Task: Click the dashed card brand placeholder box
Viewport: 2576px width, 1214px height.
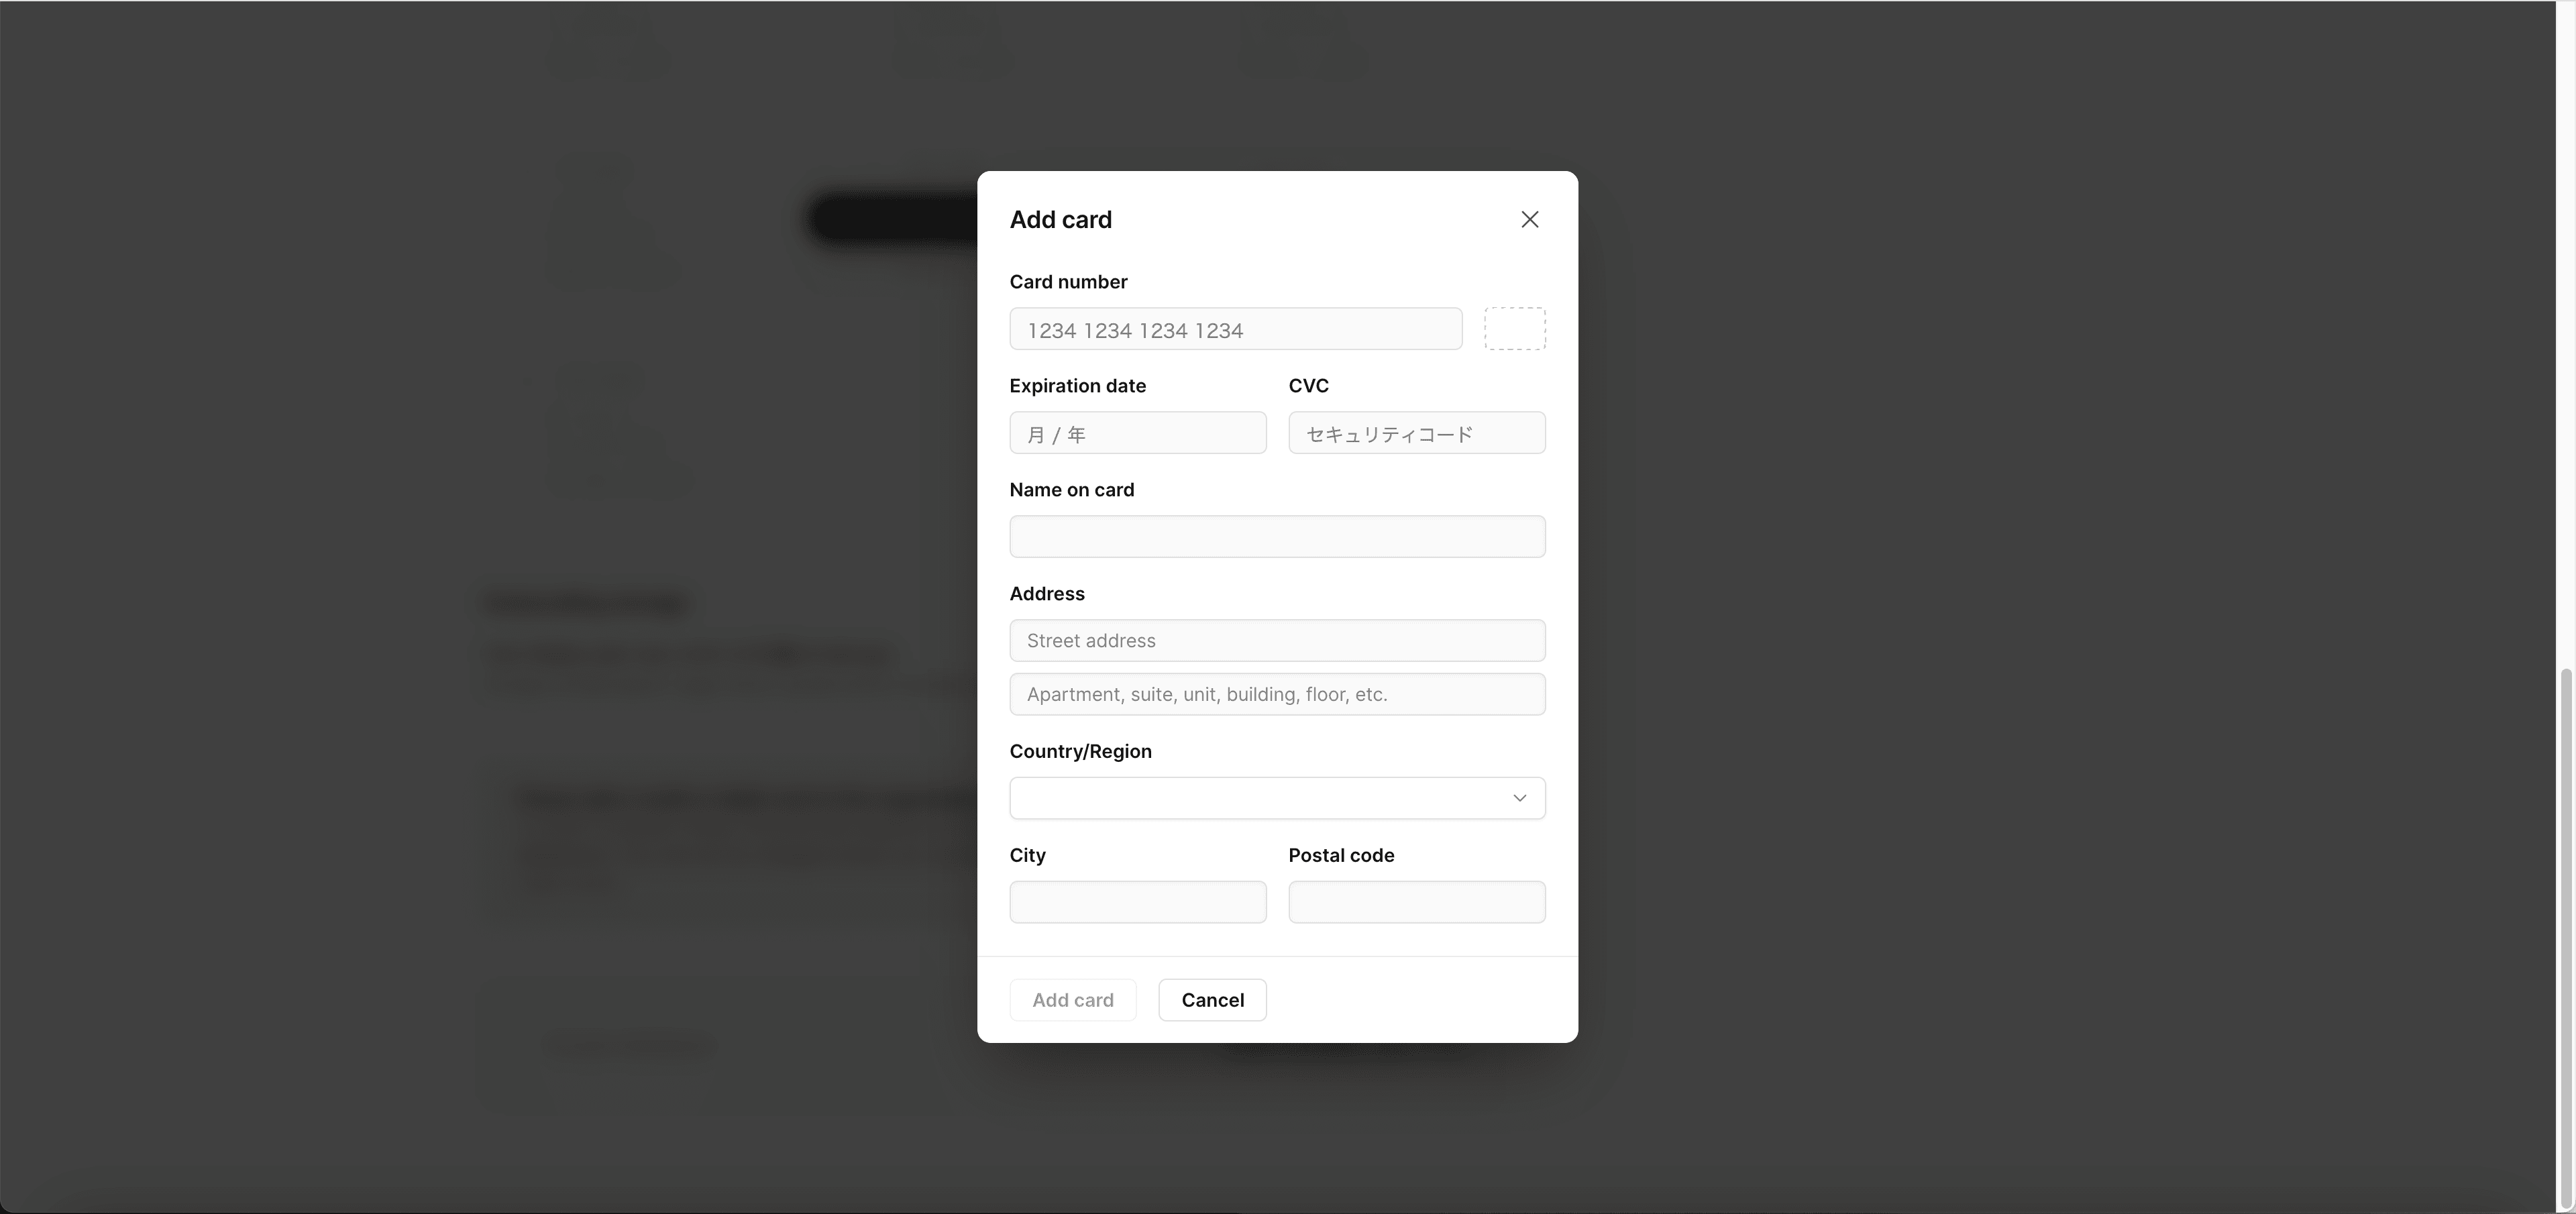Action: (1514, 329)
